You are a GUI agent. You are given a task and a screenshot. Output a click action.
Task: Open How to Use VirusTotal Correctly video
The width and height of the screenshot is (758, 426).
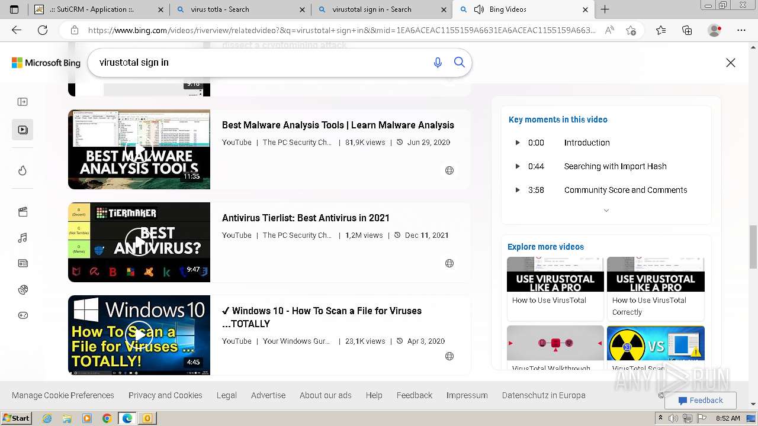(x=656, y=289)
